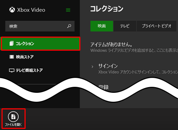Click the Xbox logo icon
178x130 pixels.
coord(12,10)
